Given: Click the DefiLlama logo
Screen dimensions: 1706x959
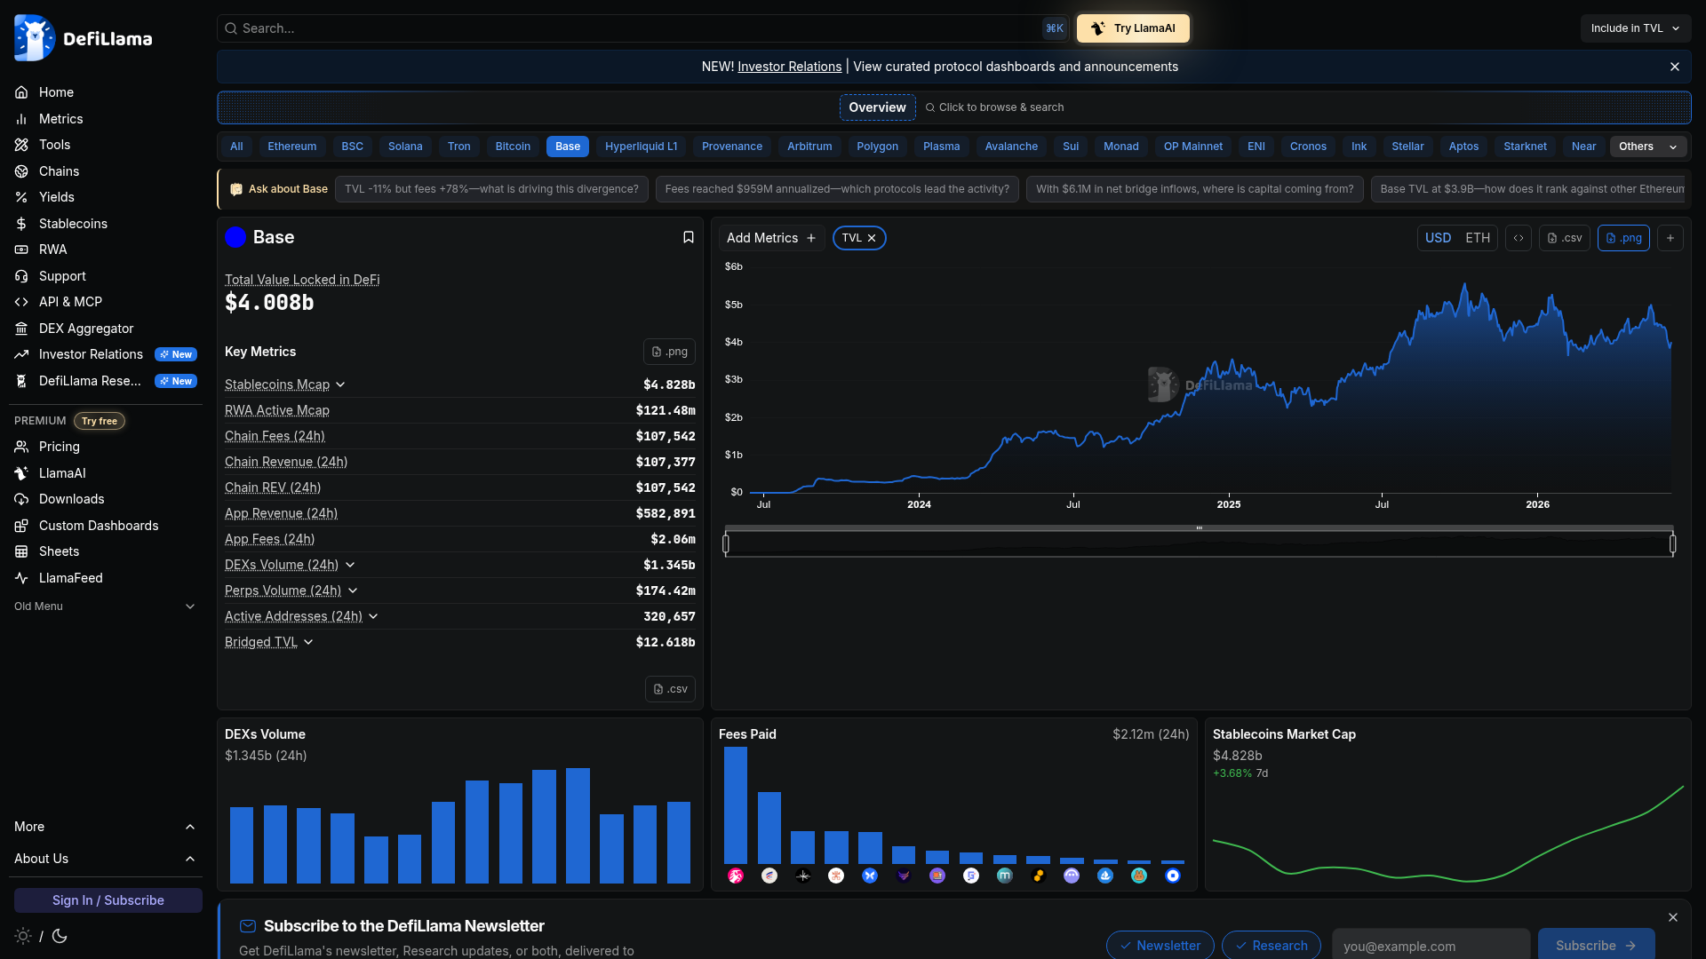Looking at the screenshot, I should pyautogui.click(x=84, y=38).
